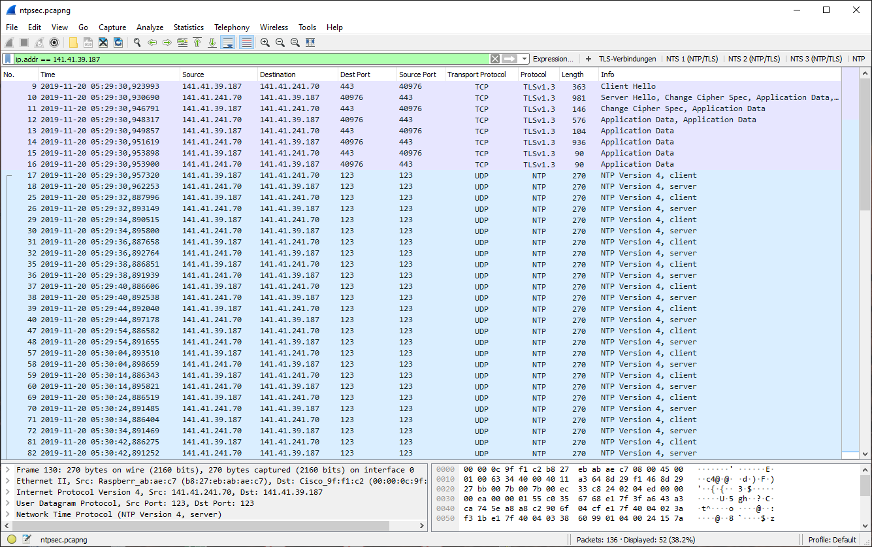Open the File menu
872x547 pixels.
point(12,27)
